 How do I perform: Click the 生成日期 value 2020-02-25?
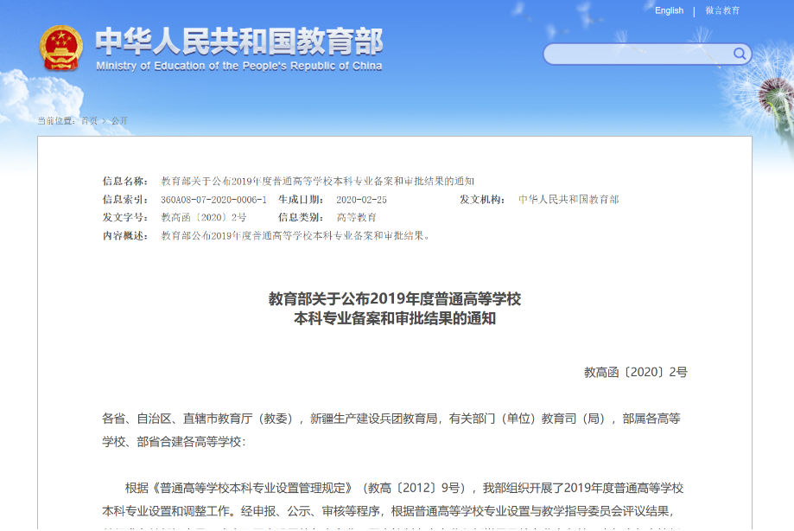(x=361, y=199)
